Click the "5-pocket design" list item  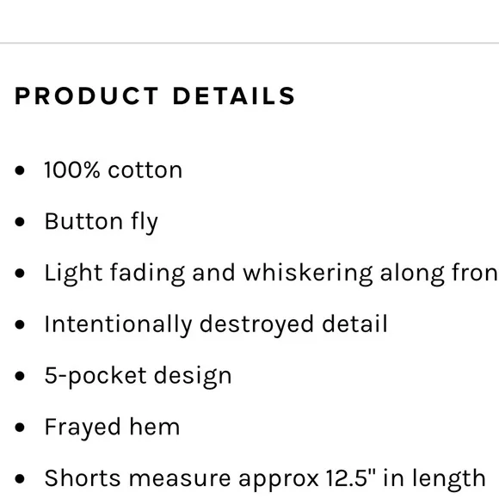click(138, 376)
